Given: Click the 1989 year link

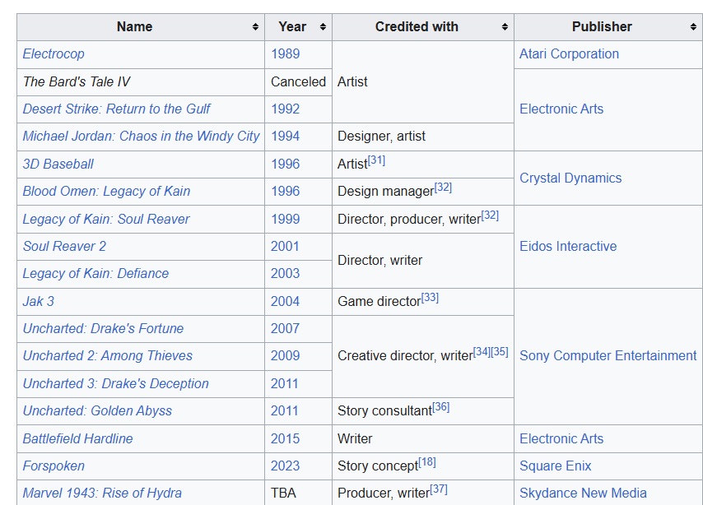Looking at the screenshot, I should coord(285,53).
